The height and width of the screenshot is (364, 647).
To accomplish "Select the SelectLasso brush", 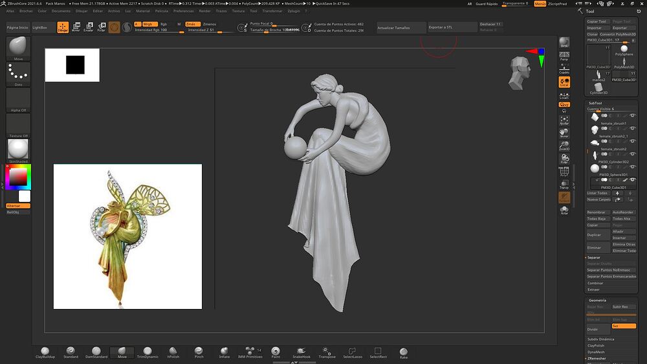I will (x=353, y=352).
